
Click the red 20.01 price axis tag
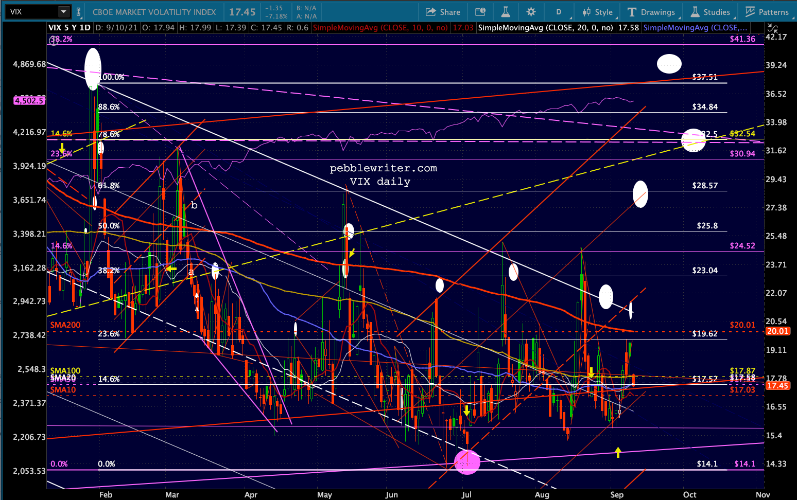pos(777,331)
